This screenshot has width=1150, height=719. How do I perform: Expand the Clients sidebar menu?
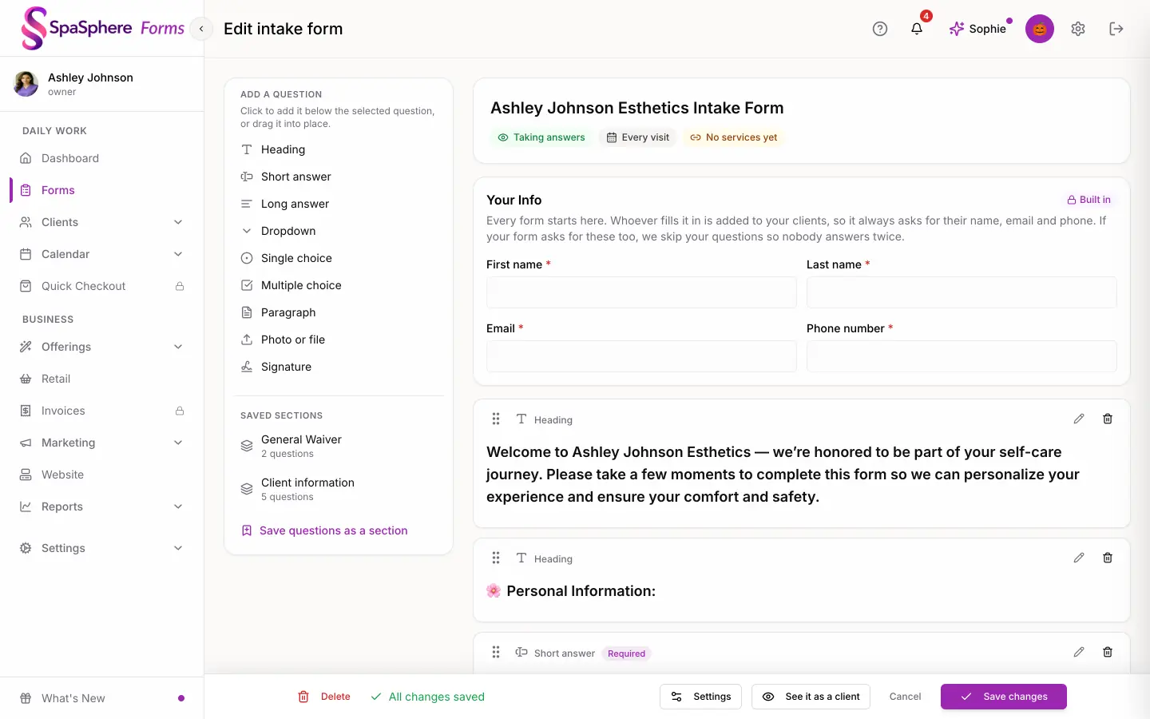pos(102,222)
